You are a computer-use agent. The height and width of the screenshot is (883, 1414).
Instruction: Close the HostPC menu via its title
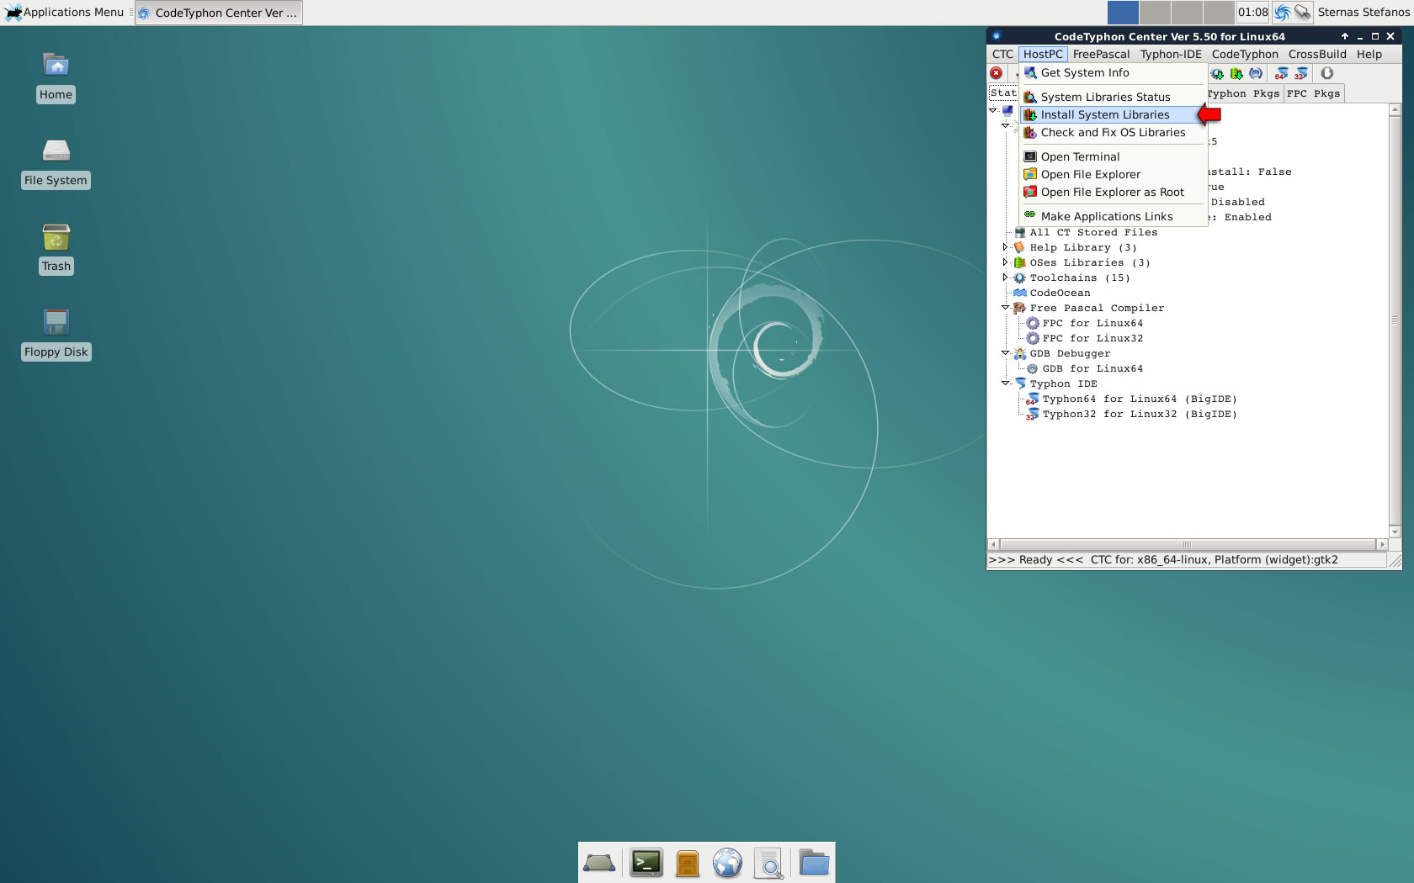(1043, 54)
